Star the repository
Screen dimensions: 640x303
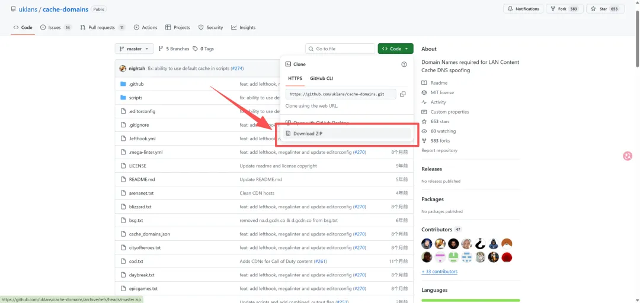tap(605, 8)
